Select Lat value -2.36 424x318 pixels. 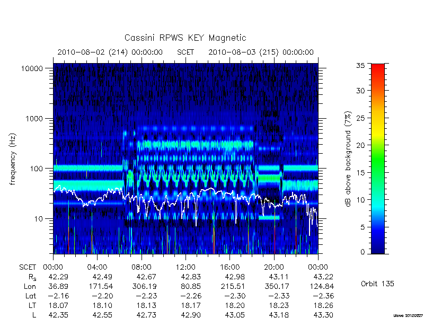click(x=323, y=296)
